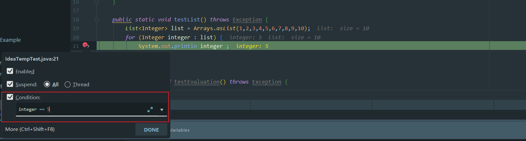
Task: Toggle the Suspend checkbox
Action: pyautogui.click(x=10, y=84)
